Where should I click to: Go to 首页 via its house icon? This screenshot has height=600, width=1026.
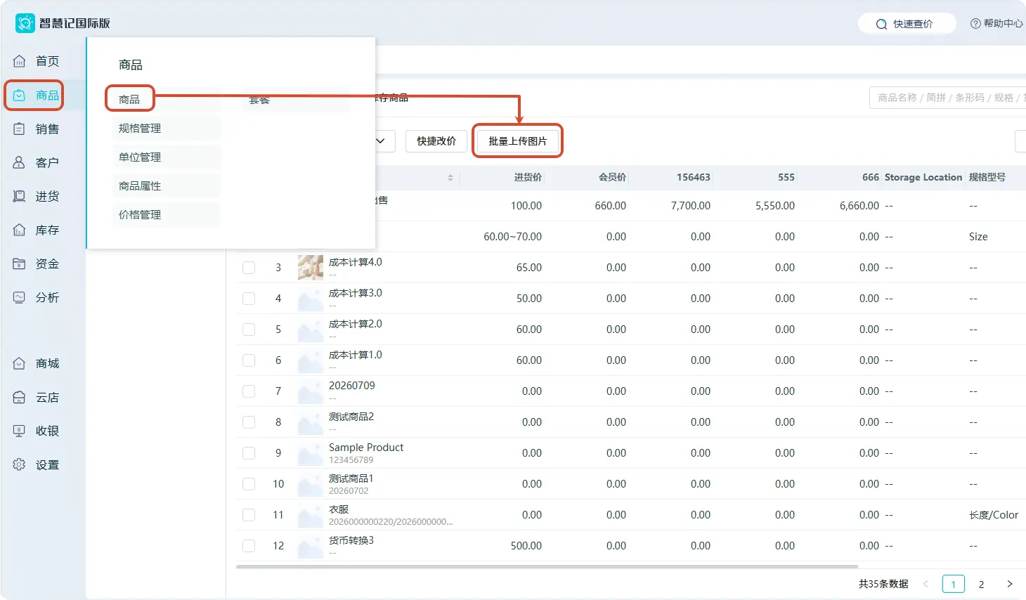pos(20,61)
